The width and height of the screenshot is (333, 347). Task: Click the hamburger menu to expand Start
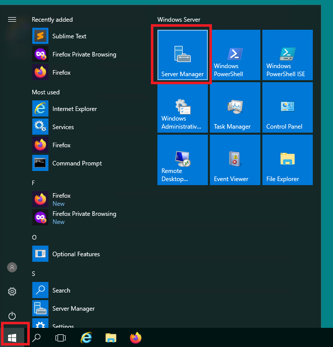[12, 20]
